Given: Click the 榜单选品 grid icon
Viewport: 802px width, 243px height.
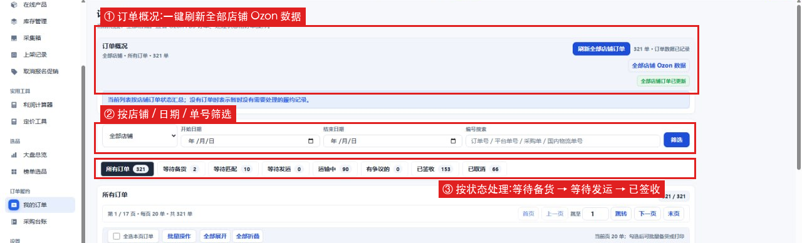Looking at the screenshot, I should click(x=14, y=172).
